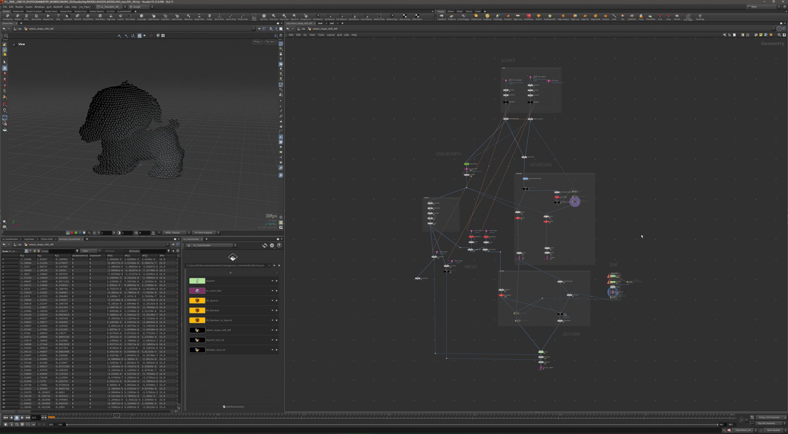
Task: Switch to the Python Shell tab
Action: click(47, 239)
